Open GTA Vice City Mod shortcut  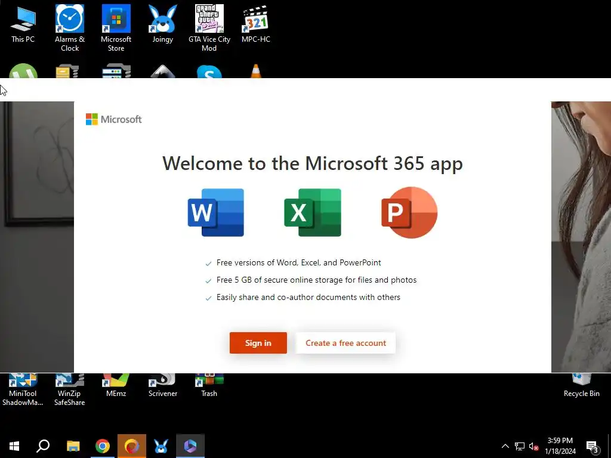(x=209, y=28)
